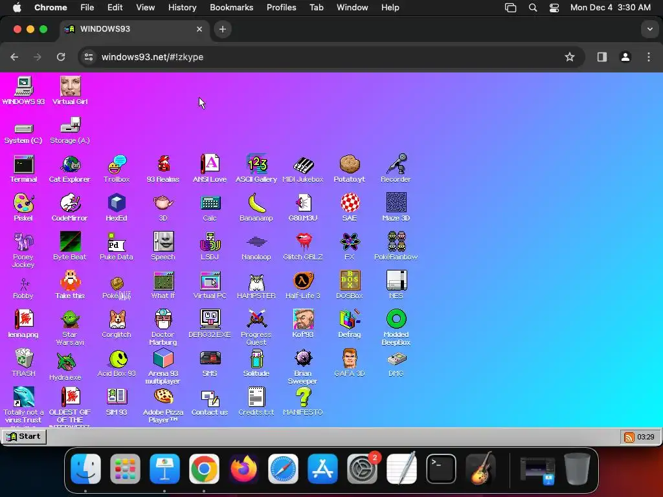Click the Windows 93 Start button
The width and height of the screenshot is (663, 497).
(24, 437)
